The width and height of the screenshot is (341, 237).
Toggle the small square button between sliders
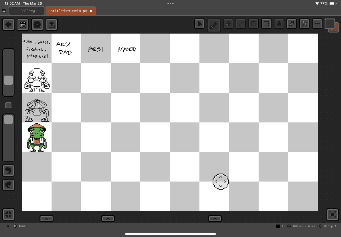tap(9, 105)
